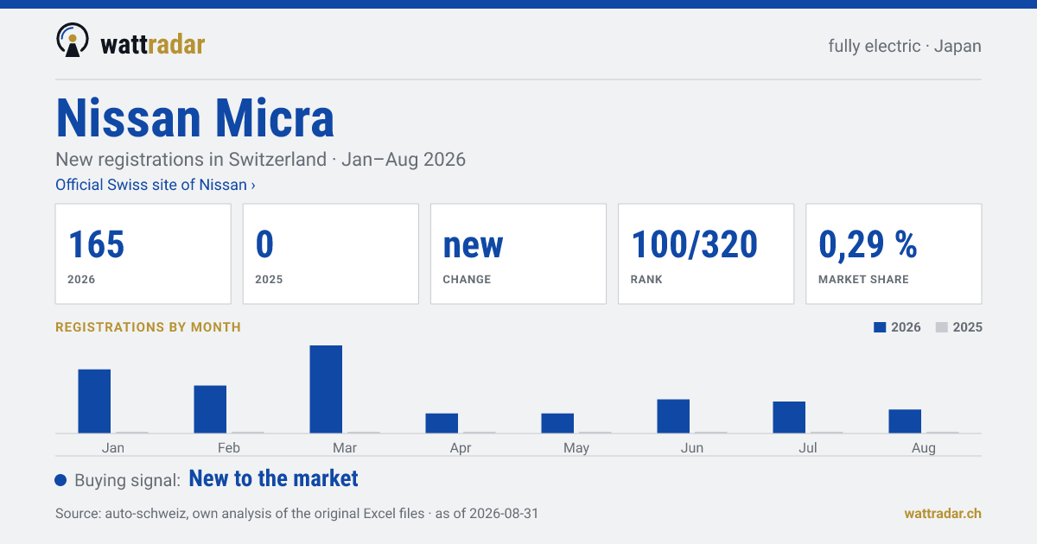
Task: Click the Feb axis label
Action: click(229, 447)
